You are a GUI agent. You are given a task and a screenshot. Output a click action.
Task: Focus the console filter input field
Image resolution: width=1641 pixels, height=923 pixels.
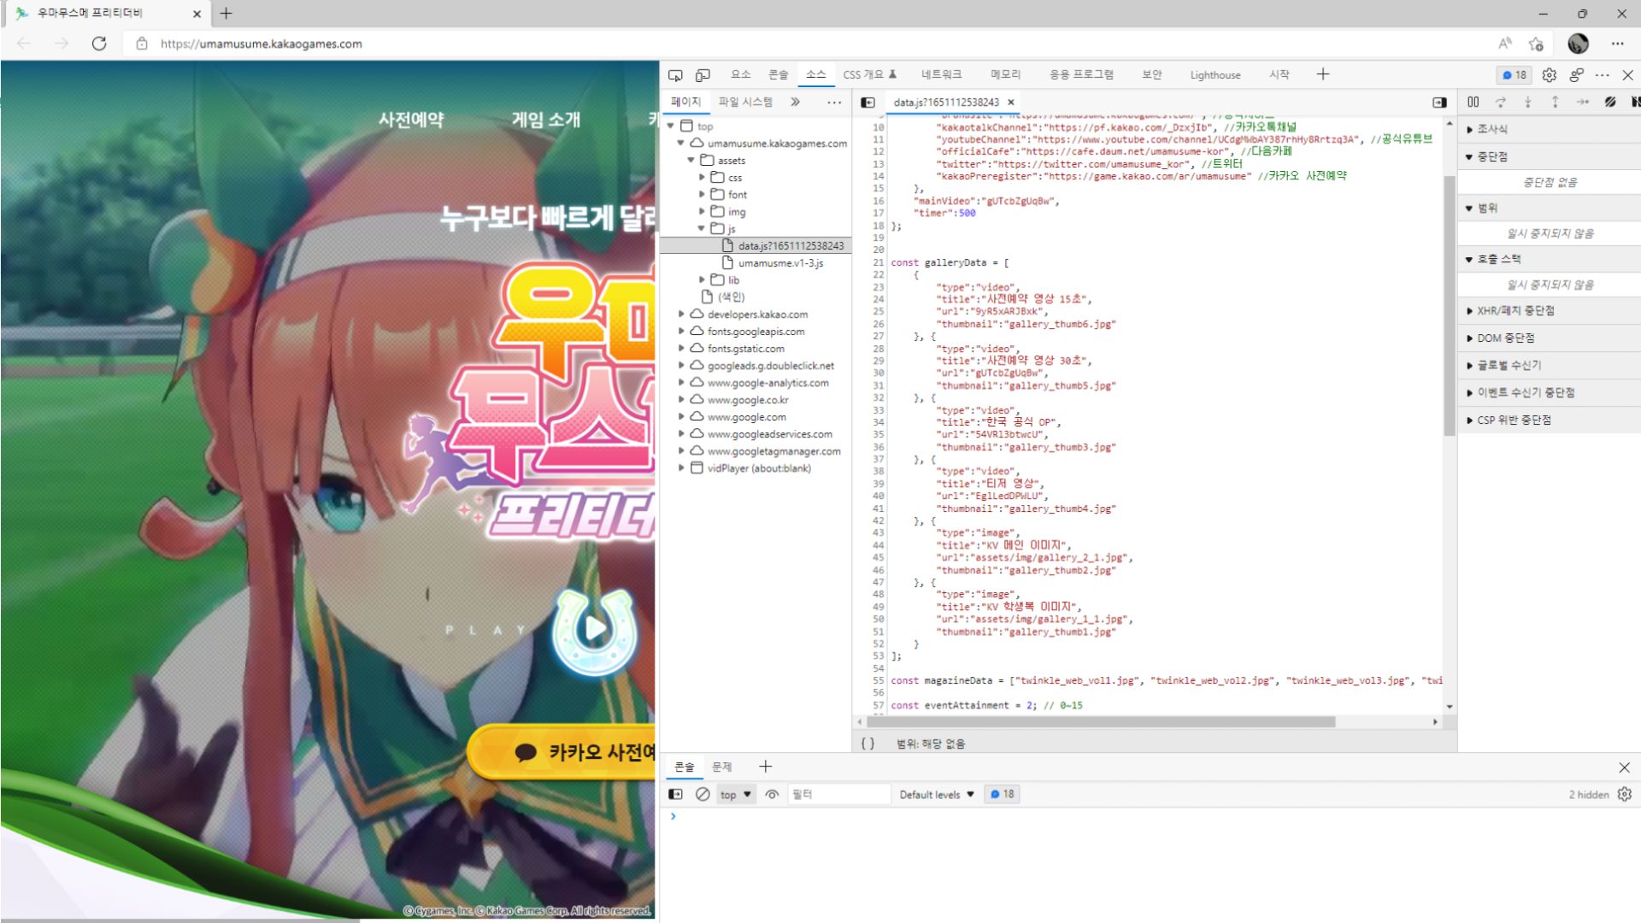838,794
